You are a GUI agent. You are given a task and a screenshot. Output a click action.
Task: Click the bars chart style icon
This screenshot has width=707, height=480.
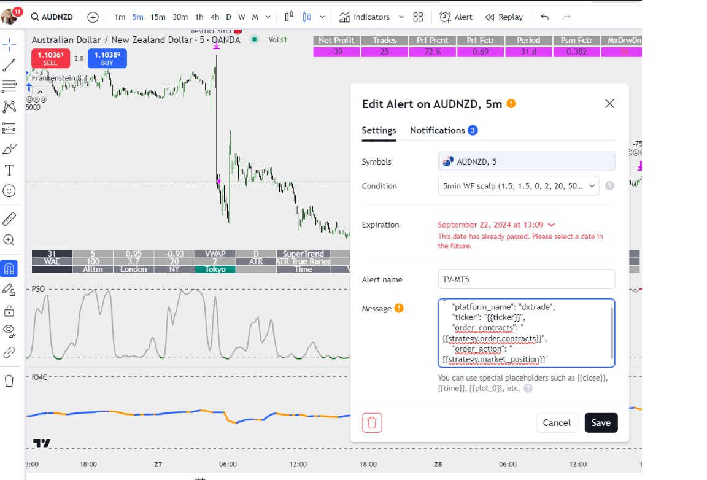point(289,17)
